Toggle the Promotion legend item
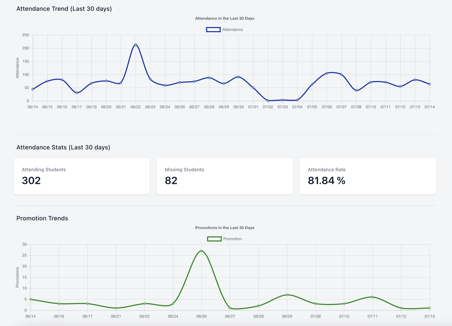 pyautogui.click(x=225, y=239)
